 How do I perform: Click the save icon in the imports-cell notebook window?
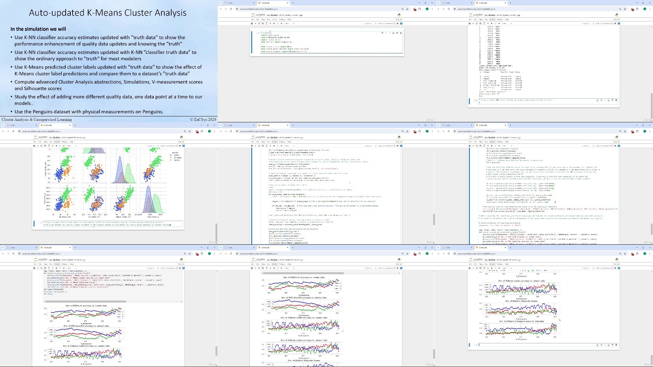pos(252,23)
